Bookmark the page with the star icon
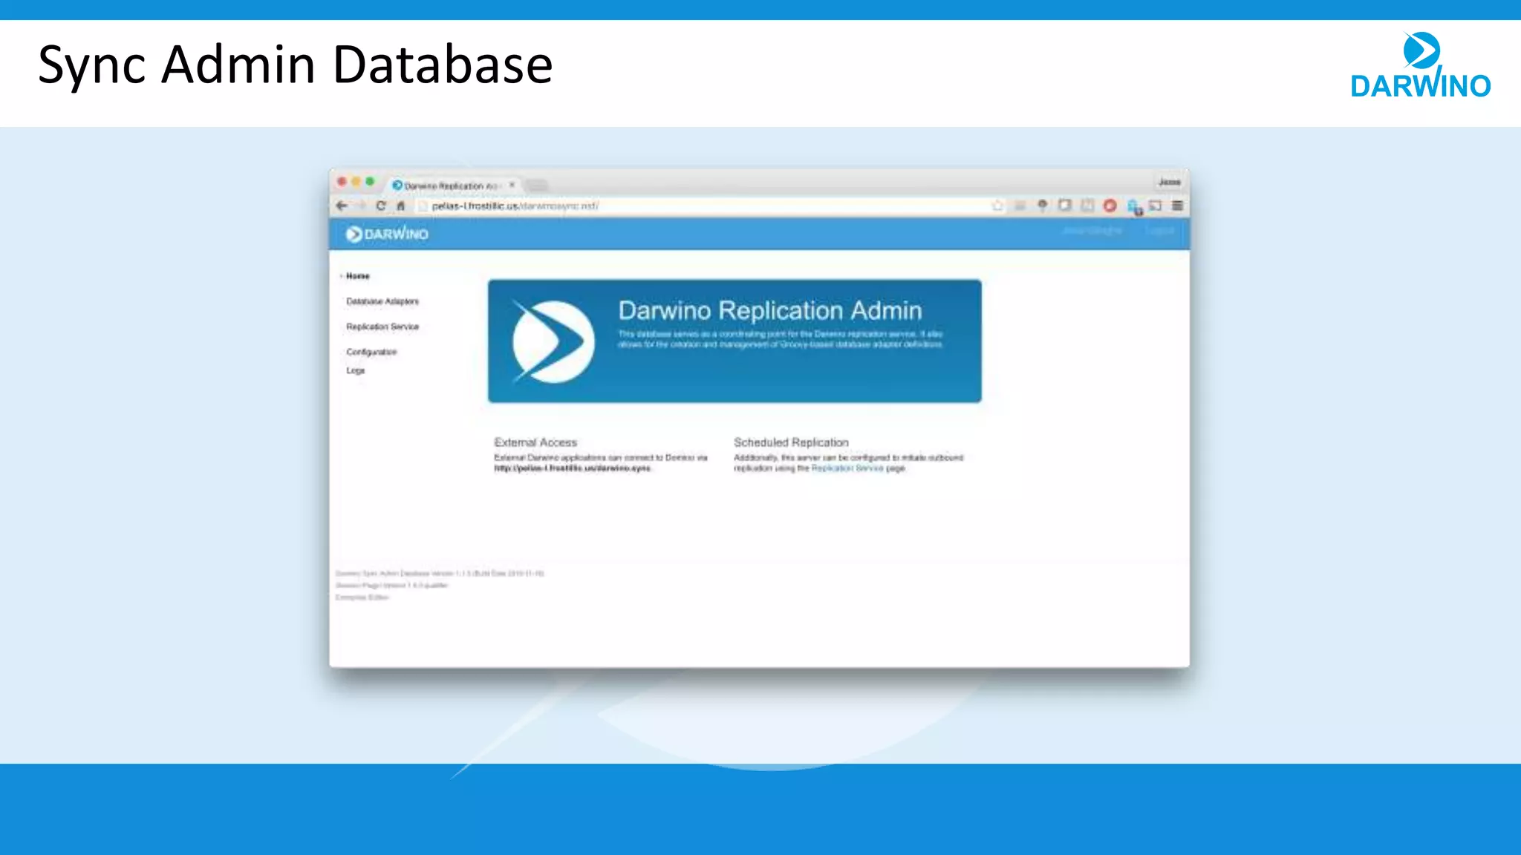This screenshot has height=855, width=1521. [x=997, y=206]
